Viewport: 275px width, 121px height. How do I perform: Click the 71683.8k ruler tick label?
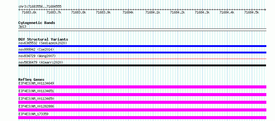click(x=78, y=12)
